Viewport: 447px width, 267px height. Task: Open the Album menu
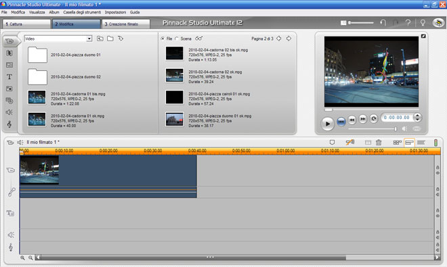coord(54,12)
